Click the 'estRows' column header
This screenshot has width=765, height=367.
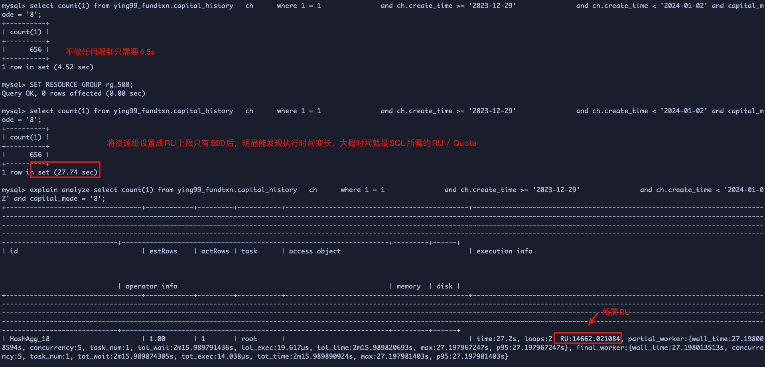point(163,251)
